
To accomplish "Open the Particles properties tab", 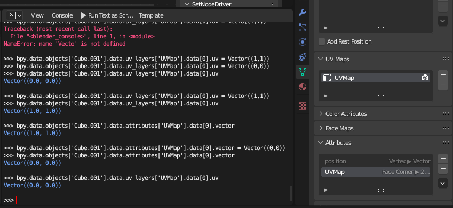I will [302, 27].
